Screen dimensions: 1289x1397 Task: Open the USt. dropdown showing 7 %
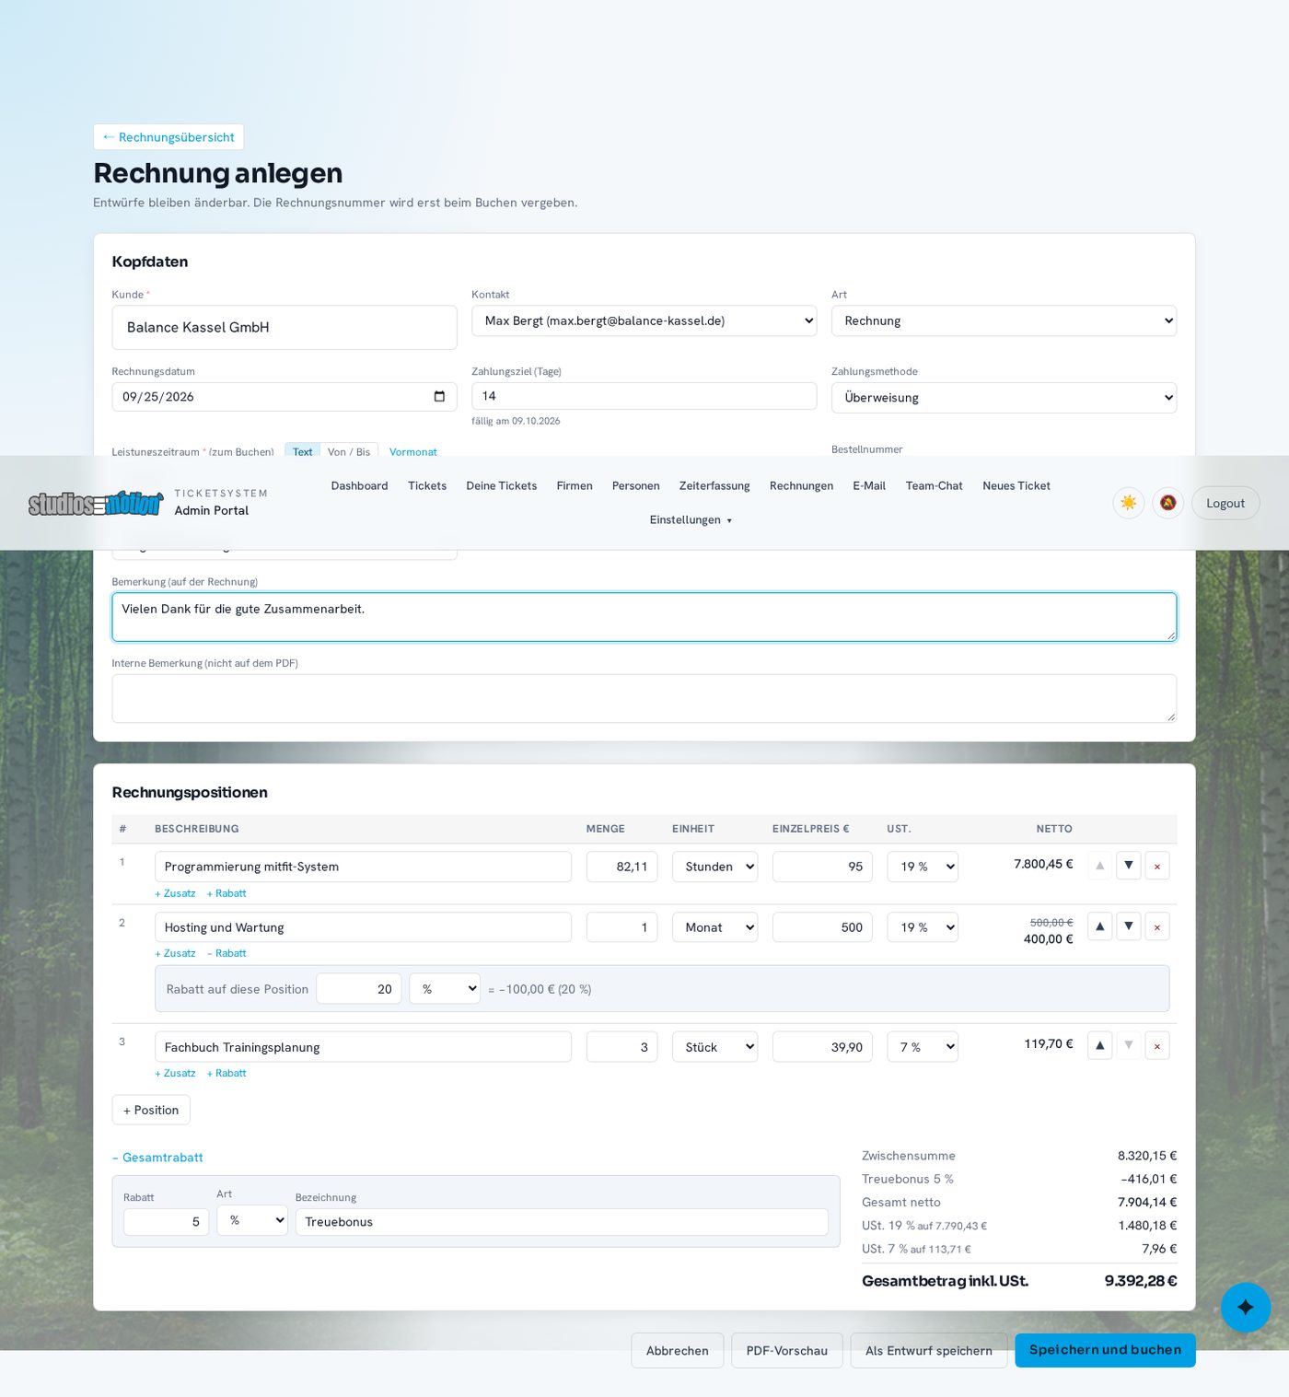[x=922, y=1047]
